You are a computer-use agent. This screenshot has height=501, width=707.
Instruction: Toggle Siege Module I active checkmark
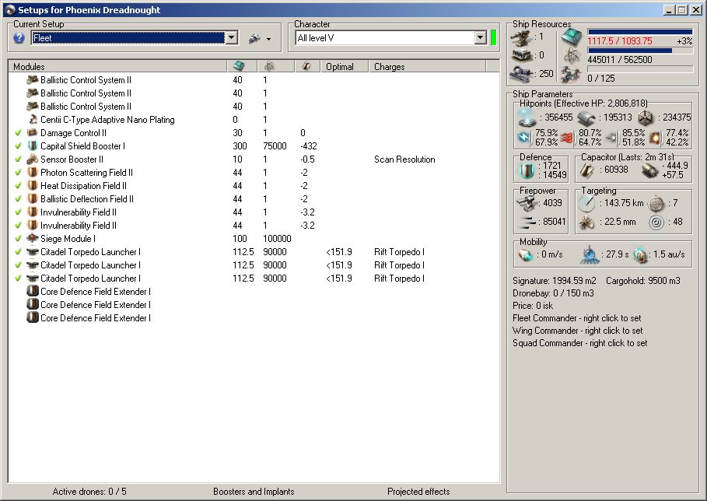(18, 239)
